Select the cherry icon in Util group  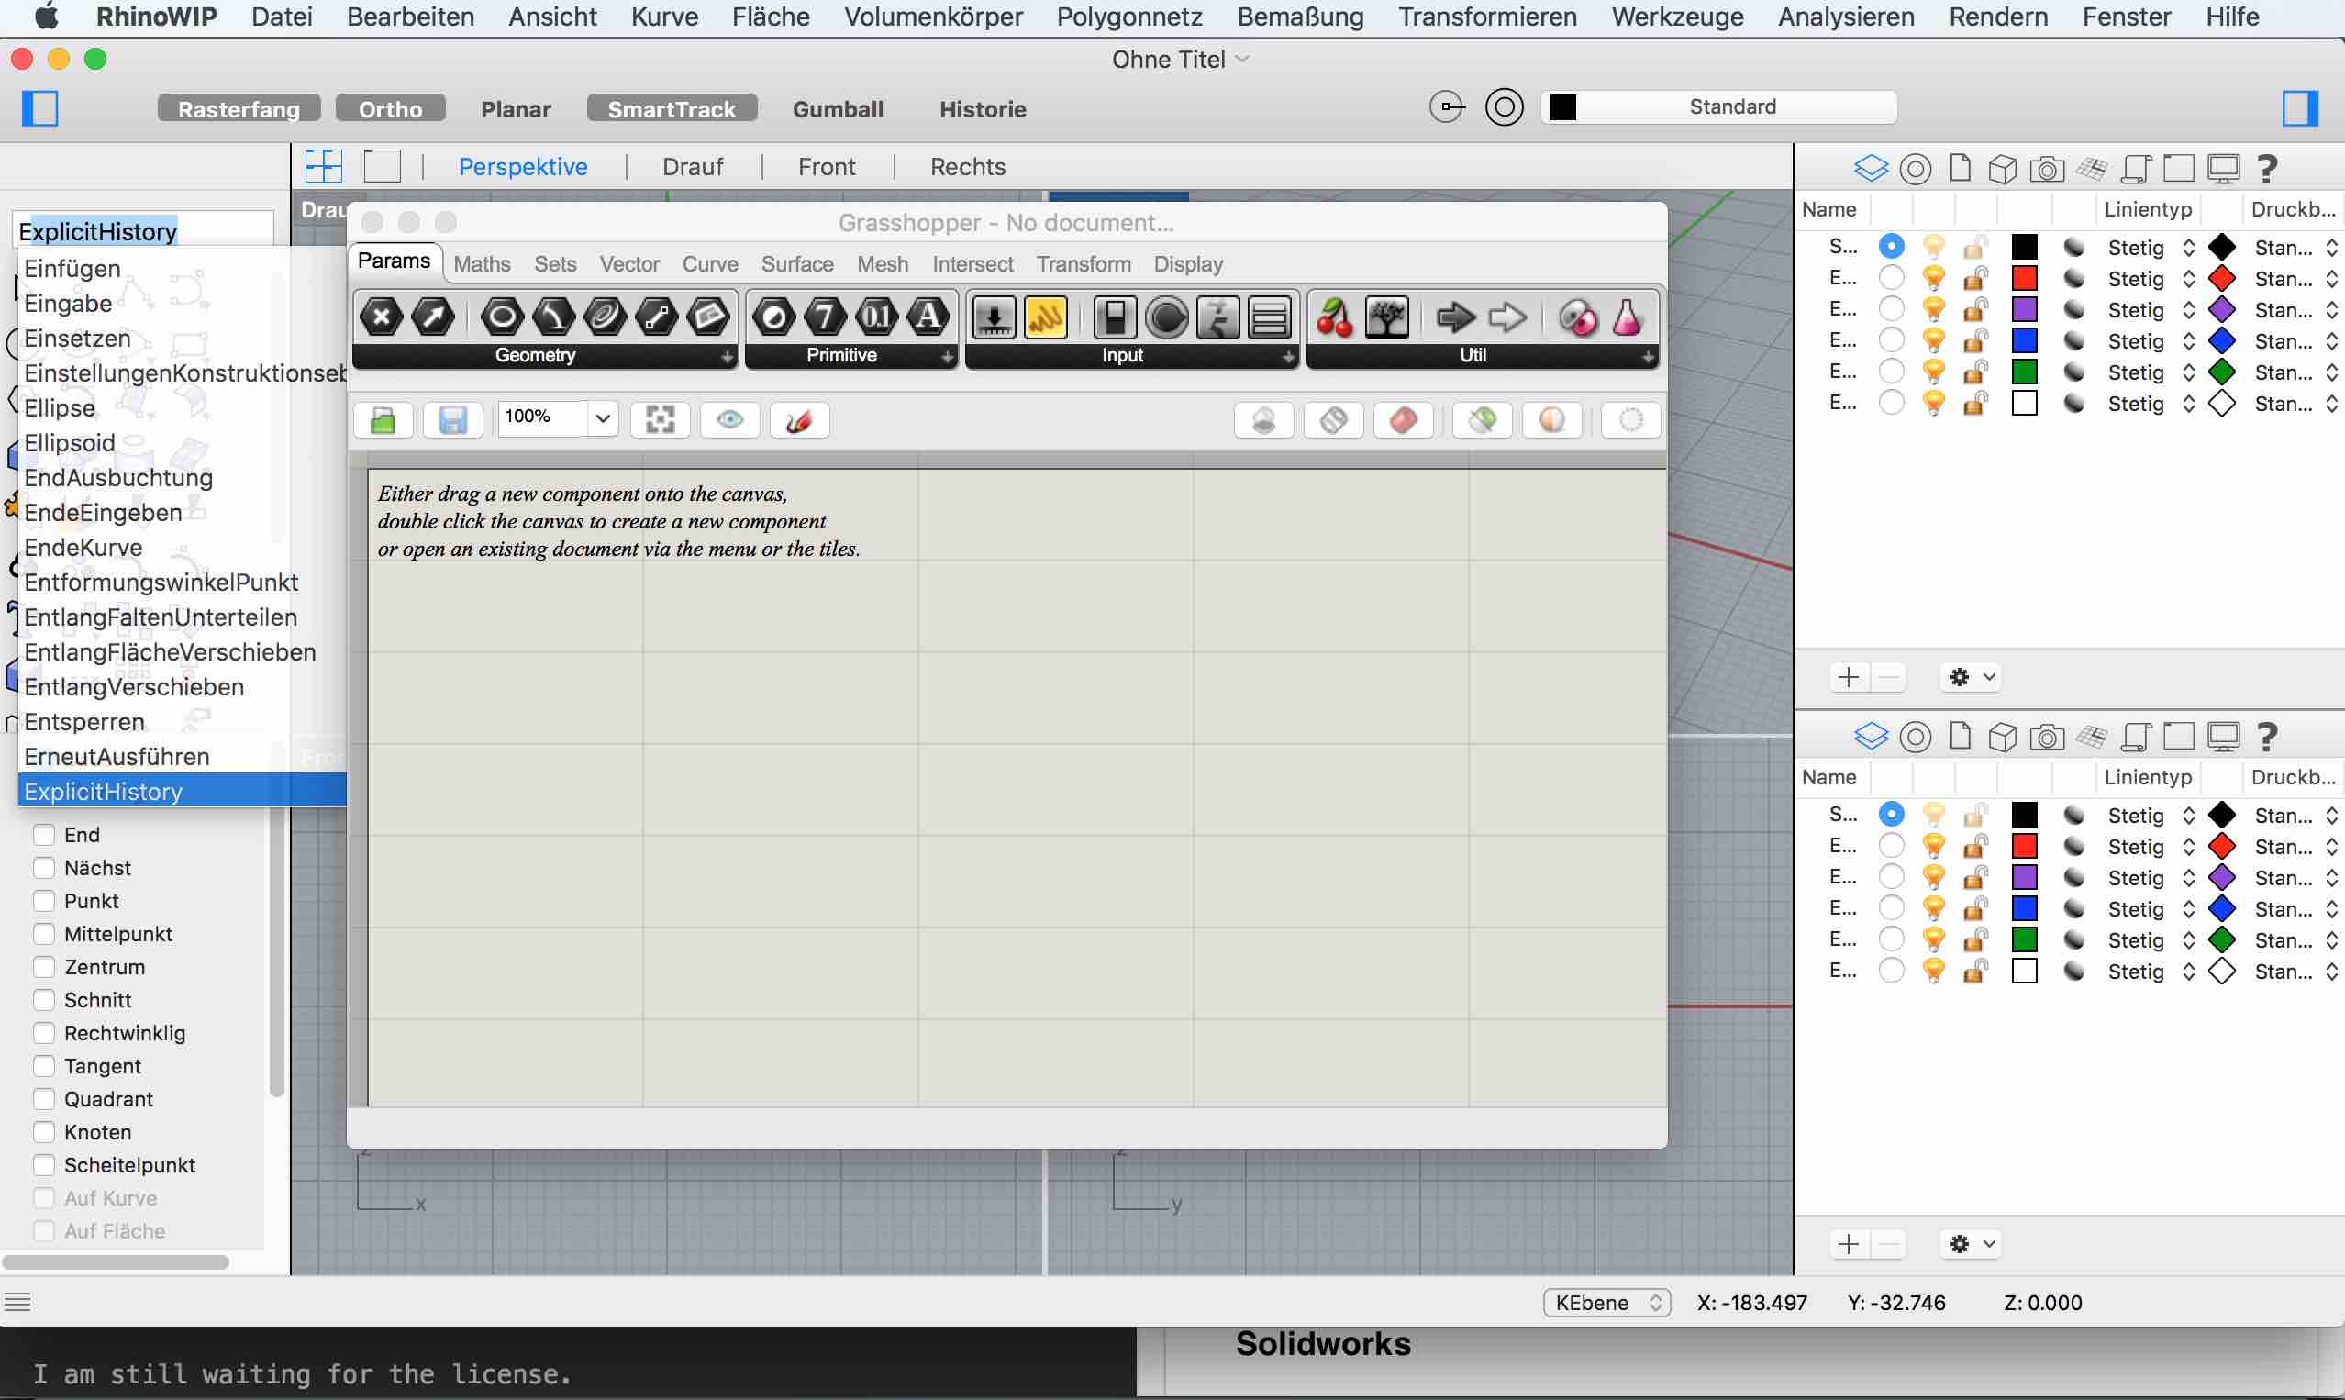pyautogui.click(x=1335, y=318)
